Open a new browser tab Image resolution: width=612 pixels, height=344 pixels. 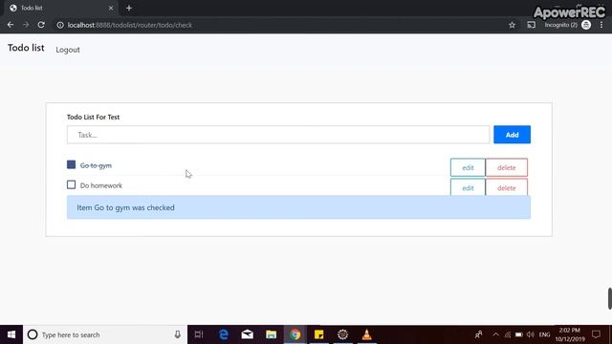tap(129, 8)
